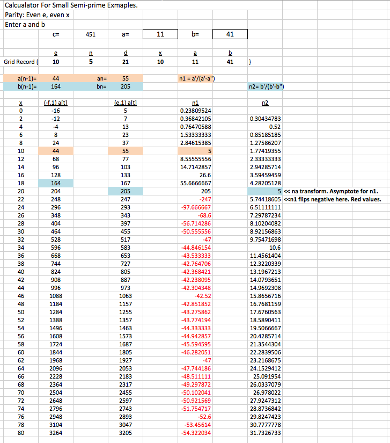The height and width of the screenshot is (443, 390).
Task: Select the n2 value 8.92156863
Action: (x=265, y=231)
